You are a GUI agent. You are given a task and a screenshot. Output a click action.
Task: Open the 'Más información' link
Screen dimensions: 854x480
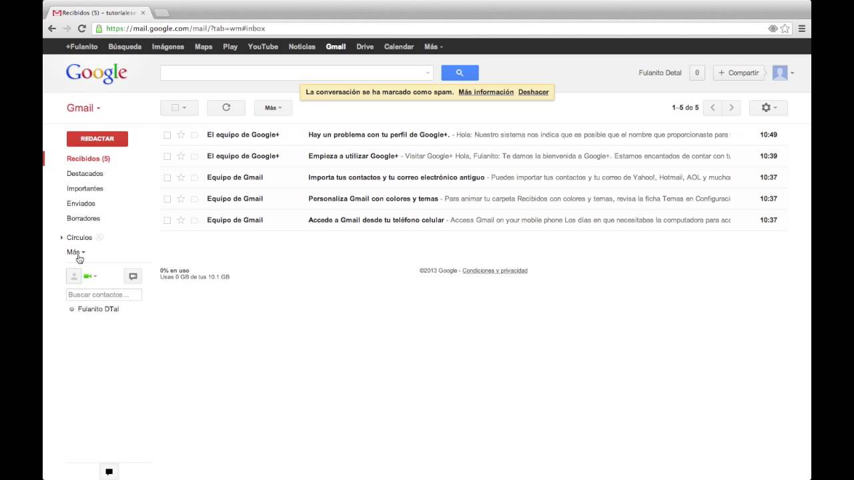(x=486, y=92)
